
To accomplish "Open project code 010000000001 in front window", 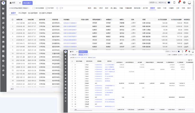I will coord(98,65).
